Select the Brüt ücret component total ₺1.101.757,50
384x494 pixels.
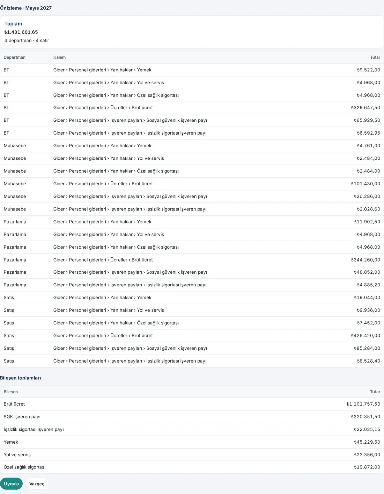tap(363, 404)
